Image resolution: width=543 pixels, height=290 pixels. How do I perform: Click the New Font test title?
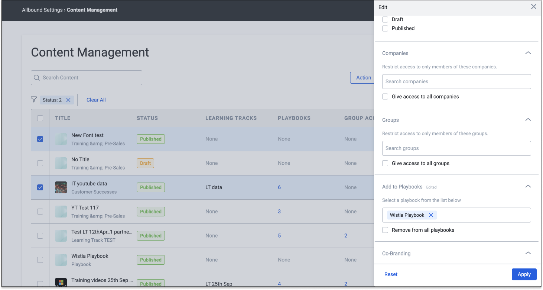point(87,135)
